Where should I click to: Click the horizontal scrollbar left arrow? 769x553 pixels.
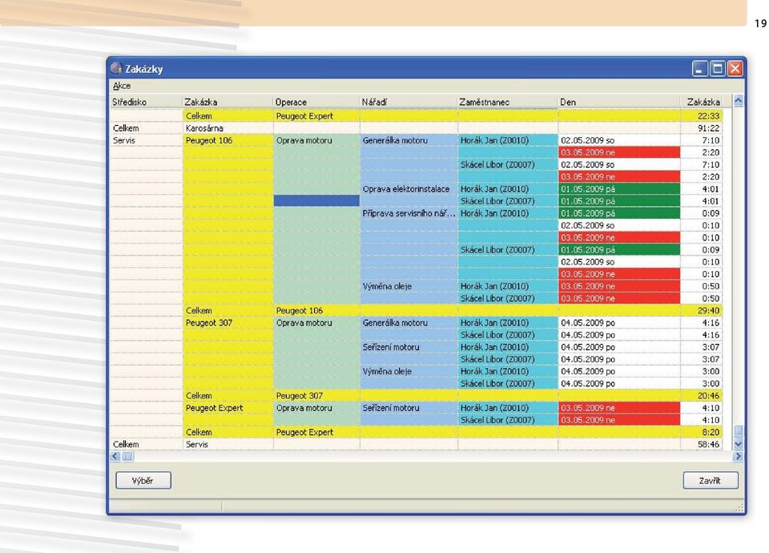tap(115, 456)
